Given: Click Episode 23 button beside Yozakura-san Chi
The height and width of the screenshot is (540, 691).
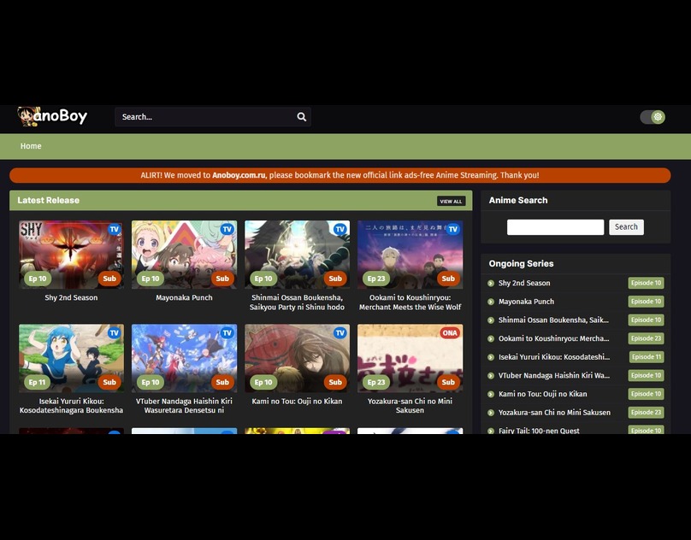Looking at the screenshot, I should point(646,413).
